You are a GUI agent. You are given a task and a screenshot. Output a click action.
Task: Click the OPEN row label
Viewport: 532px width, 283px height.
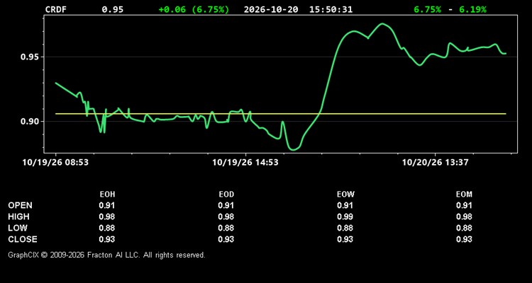[21, 205]
